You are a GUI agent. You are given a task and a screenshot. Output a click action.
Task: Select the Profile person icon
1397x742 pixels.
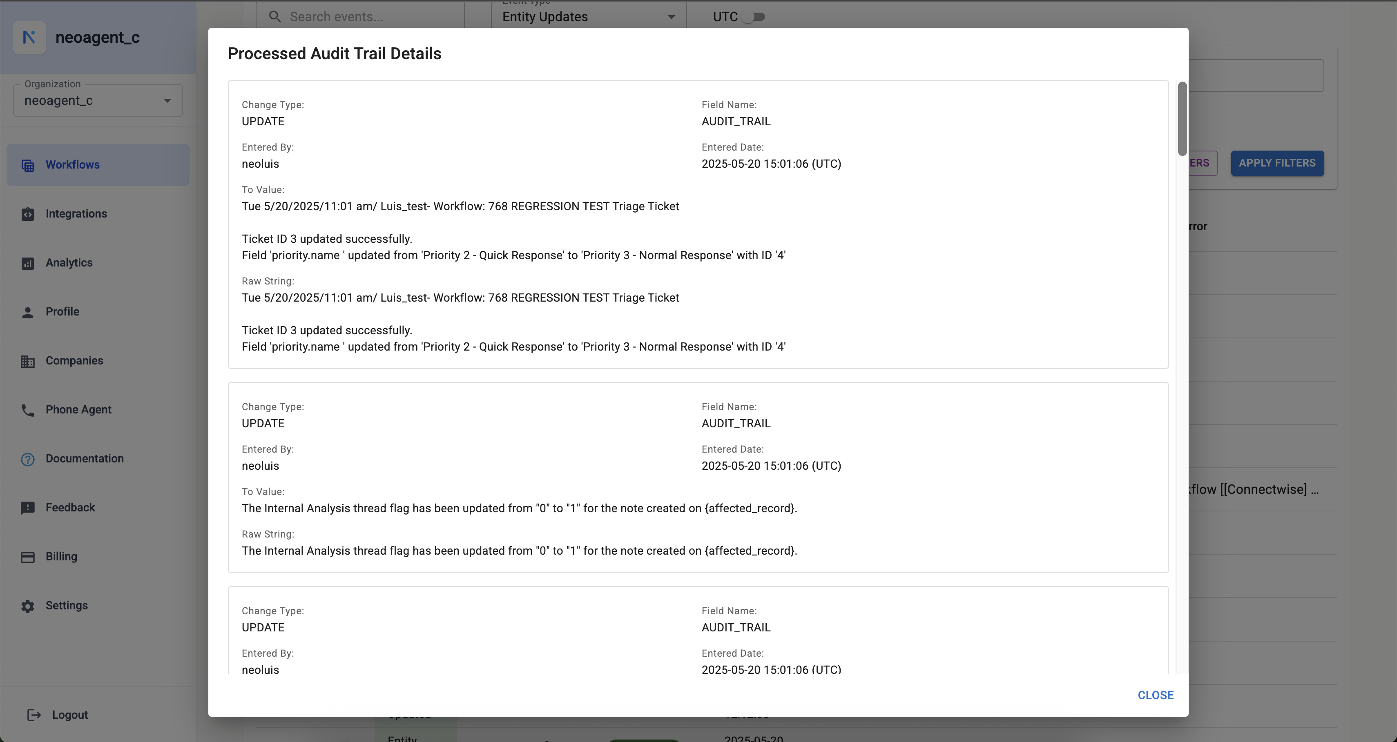coord(28,312)
